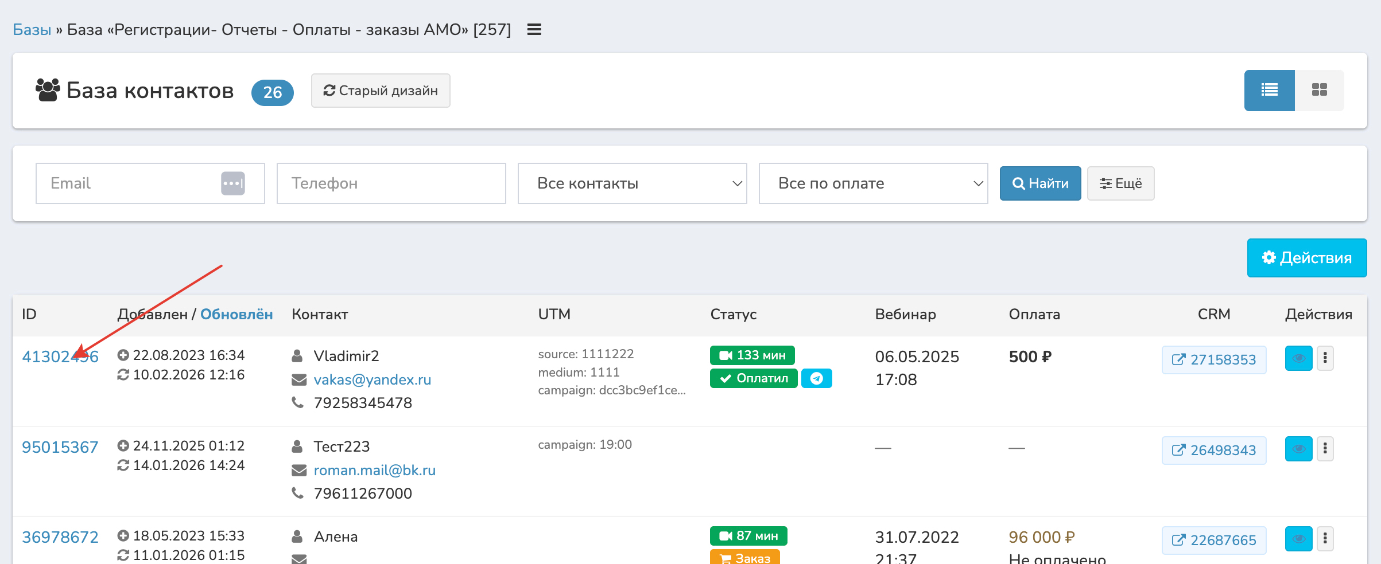Go to 'Базы' in the breadcrumb
1381x564 pixels.
pyautogui.click(x=32, y=29)
